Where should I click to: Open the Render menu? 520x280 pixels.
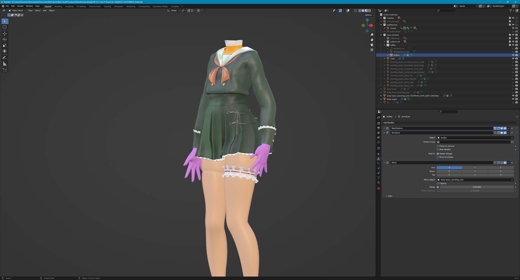click(20, 6)
